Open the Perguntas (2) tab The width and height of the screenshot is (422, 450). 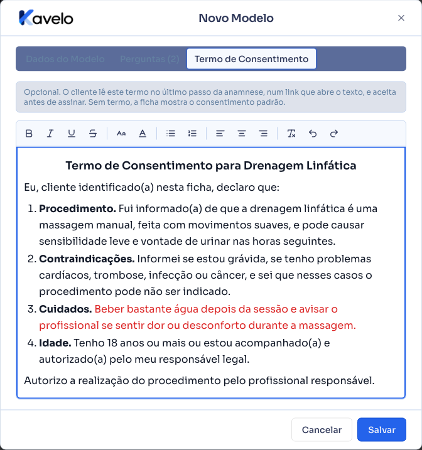click(149, 59)
